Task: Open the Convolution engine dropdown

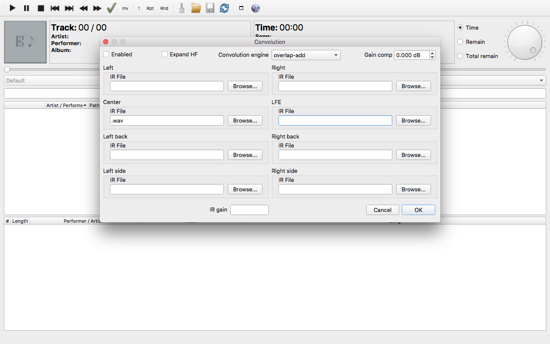Action: pyautogui.click(x=306, y=55)
